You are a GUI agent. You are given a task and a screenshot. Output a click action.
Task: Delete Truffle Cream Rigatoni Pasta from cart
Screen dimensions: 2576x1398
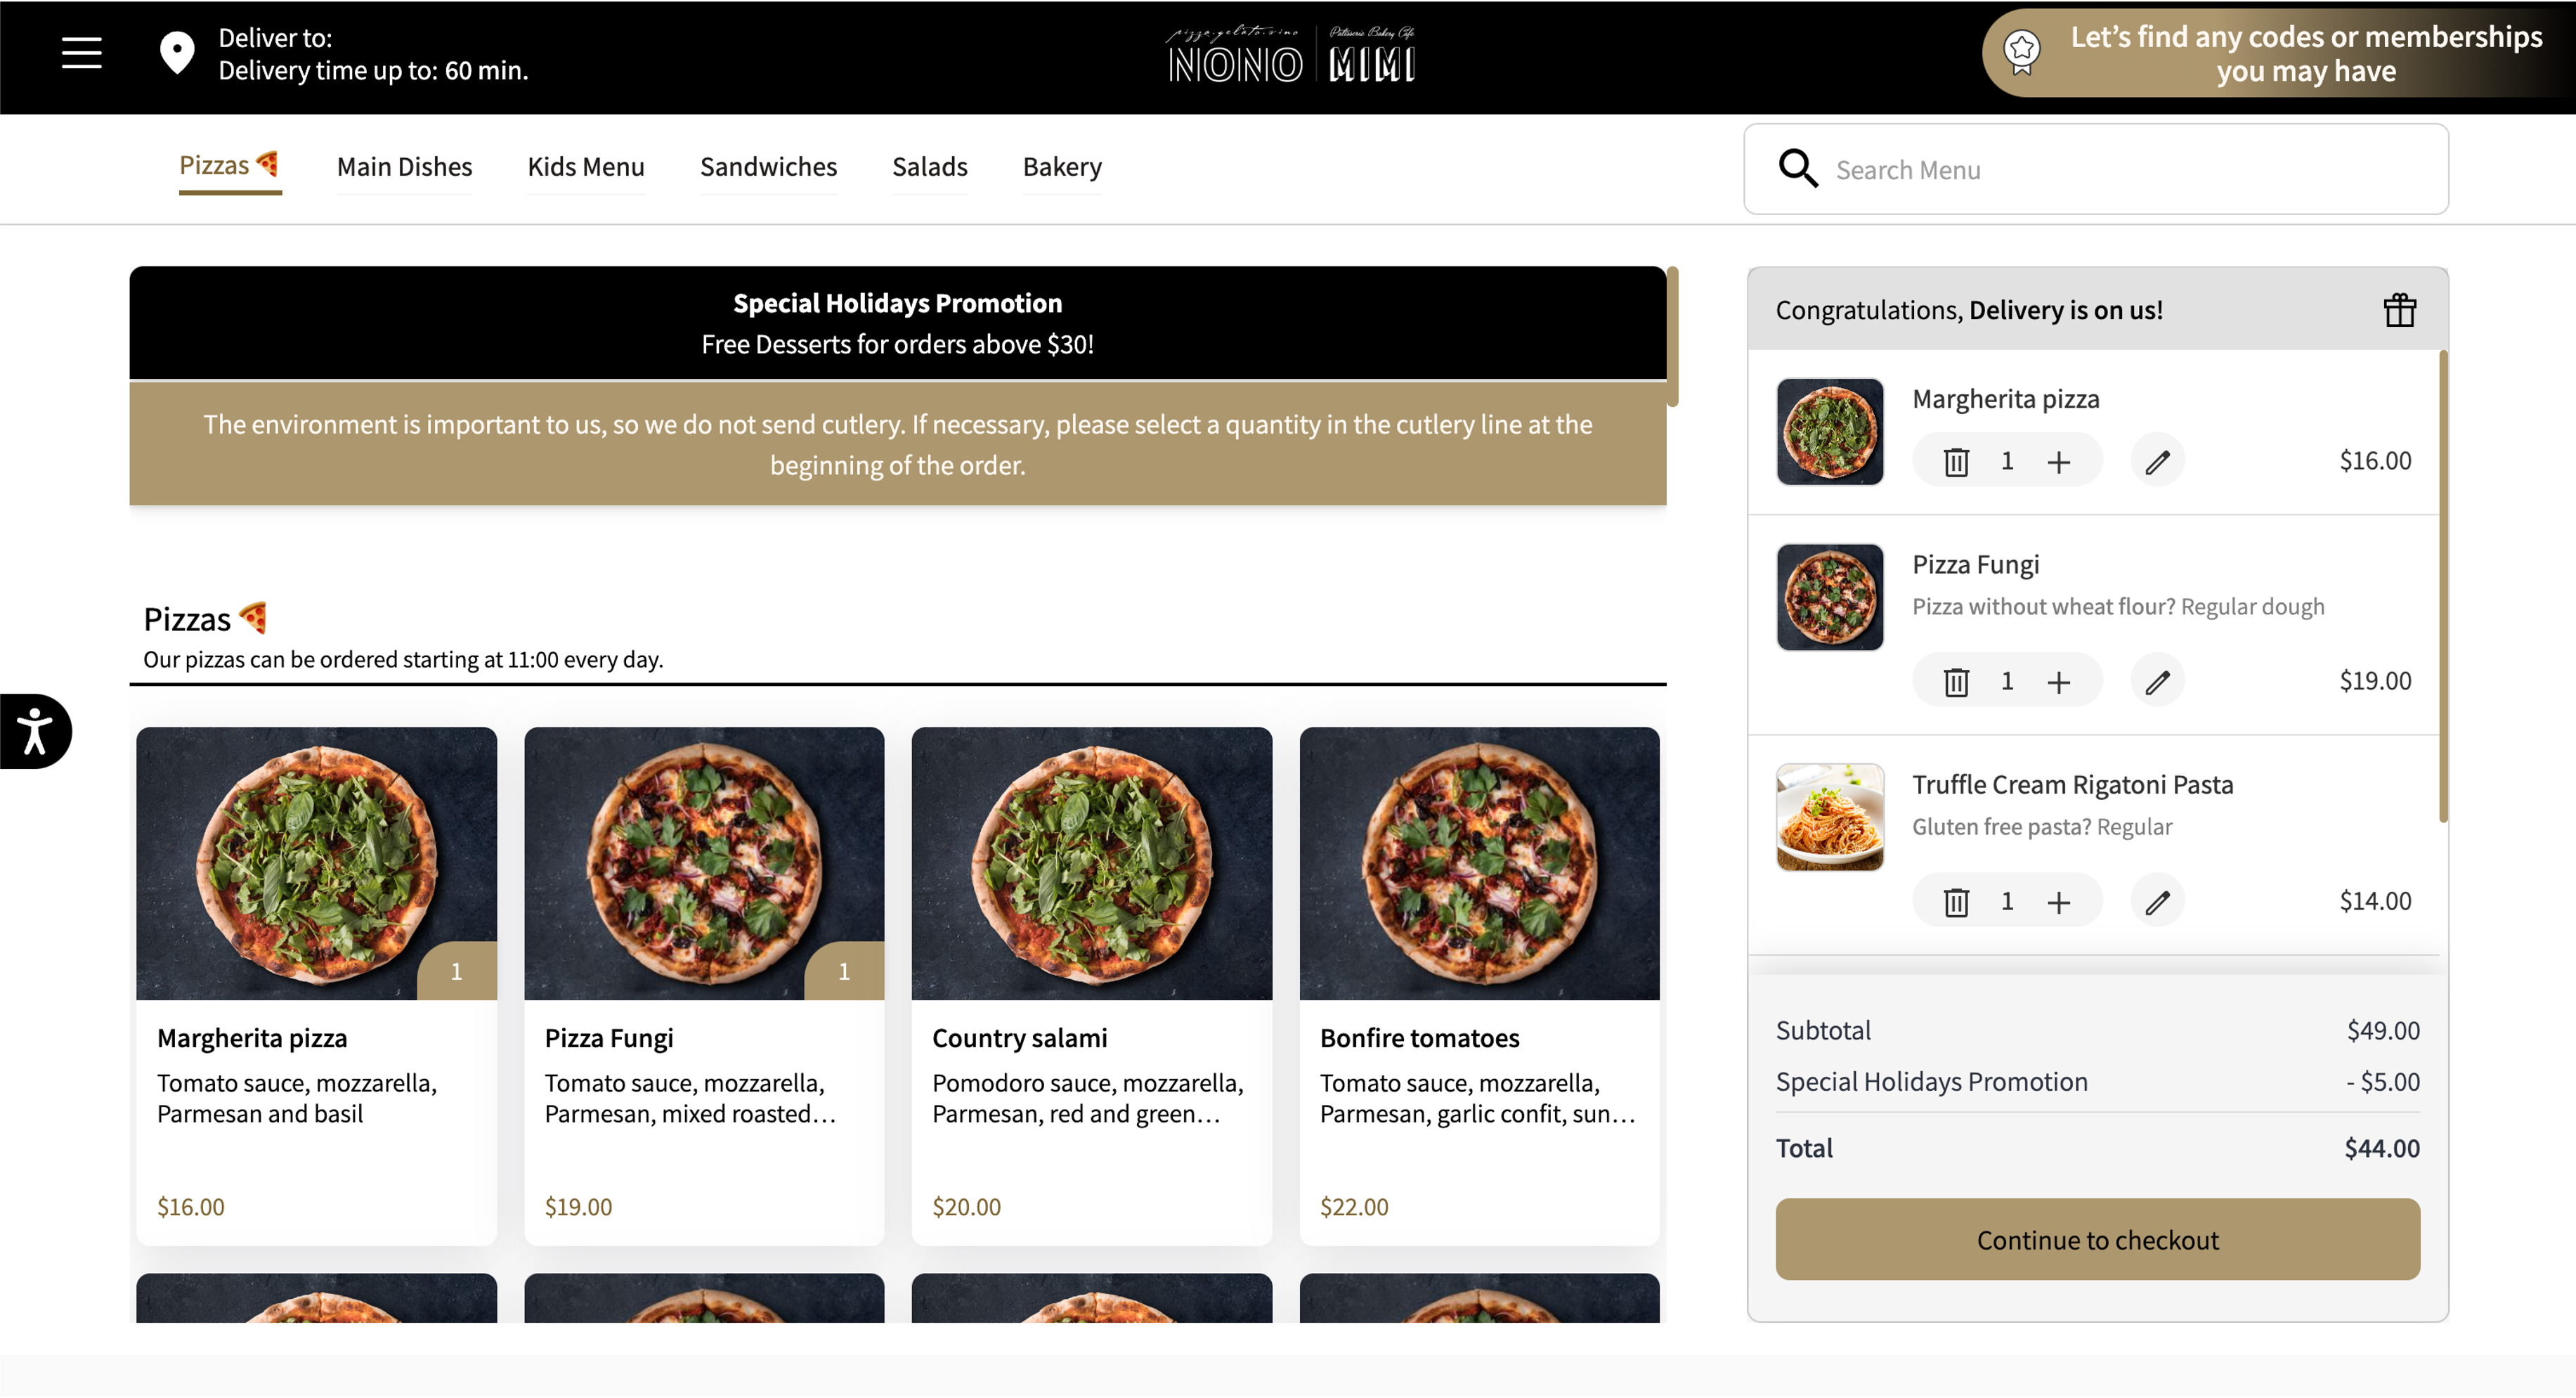(x=1956, y=902)
